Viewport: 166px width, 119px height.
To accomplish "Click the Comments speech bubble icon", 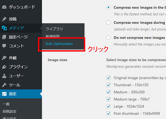I will (4, 46).
